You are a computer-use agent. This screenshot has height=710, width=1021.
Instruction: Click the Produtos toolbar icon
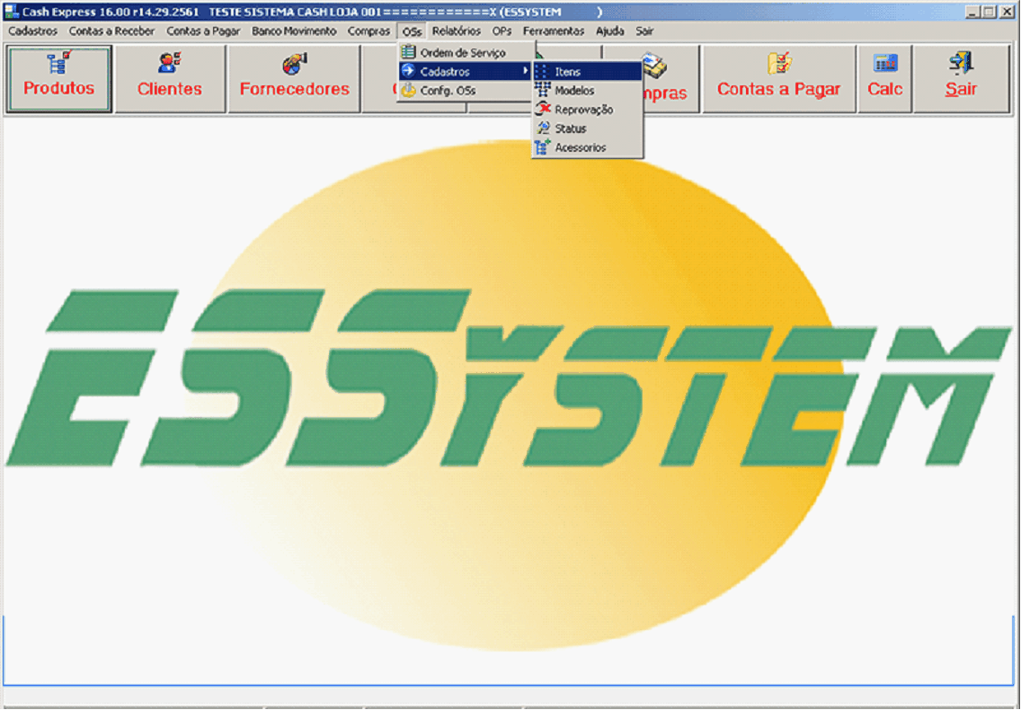59,78
